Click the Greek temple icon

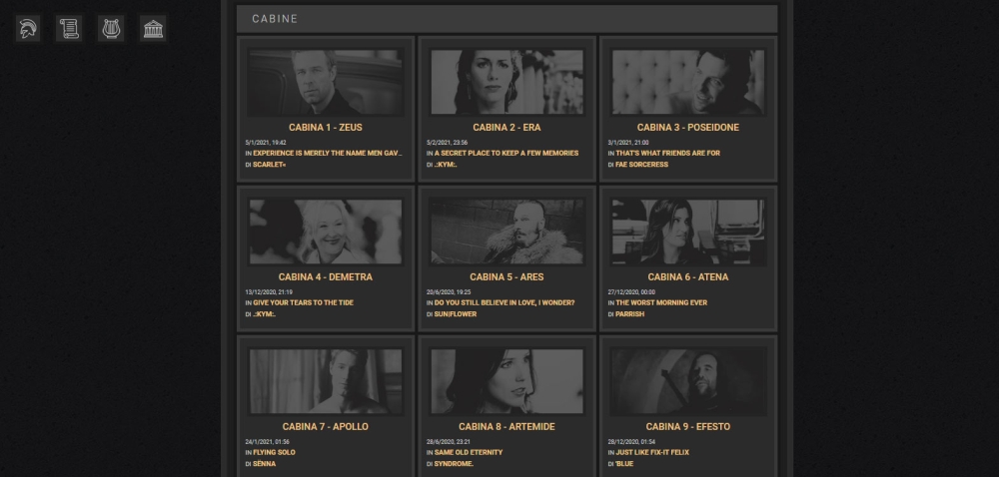[x=153, y=29]
